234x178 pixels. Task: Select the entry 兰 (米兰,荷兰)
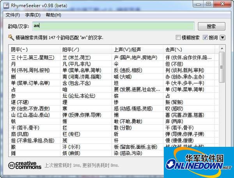pos(76,58)
